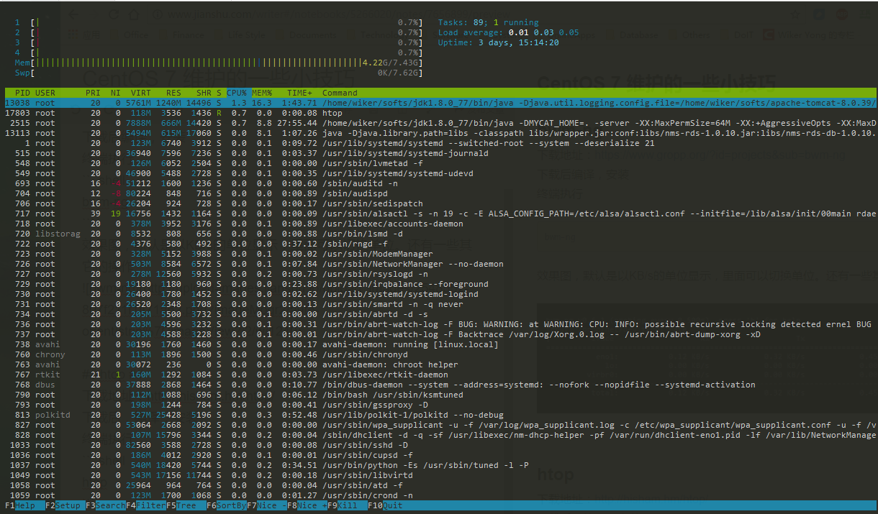Select the irqbalance --foreground row
This screenshot has width=878, height=514.
(x=439, y=284)
